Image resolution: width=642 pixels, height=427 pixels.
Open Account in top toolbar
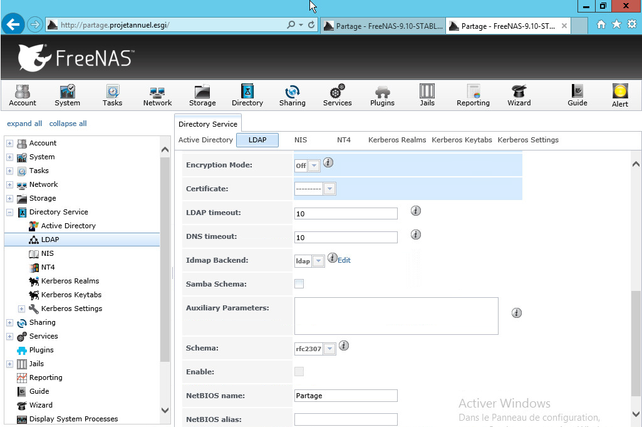pyautogui.click(x=23, y=95)
